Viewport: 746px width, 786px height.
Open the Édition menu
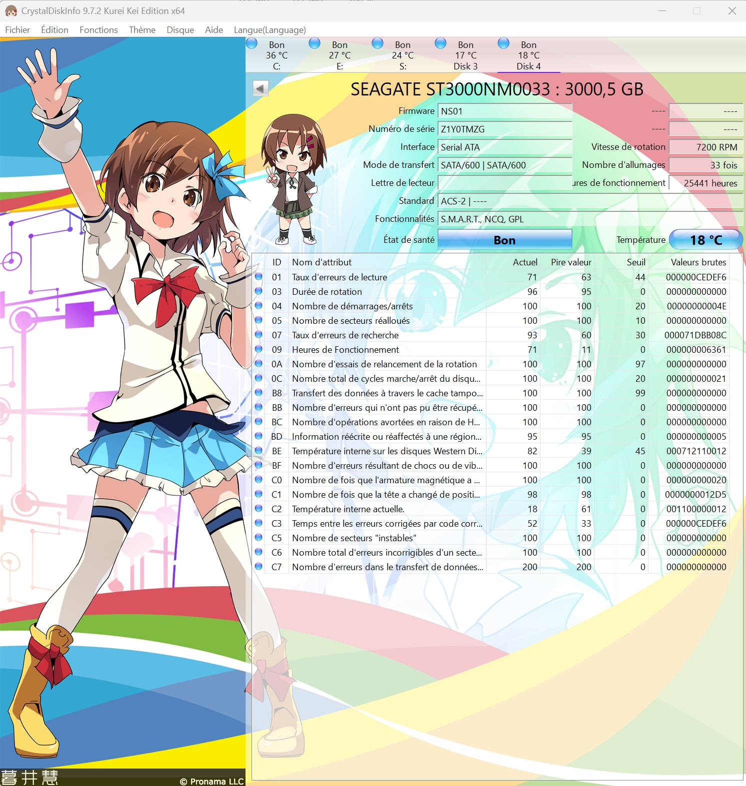[54, 30]
